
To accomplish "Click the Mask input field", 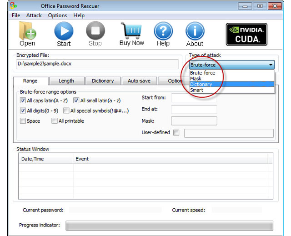I will tap(194, 121).
